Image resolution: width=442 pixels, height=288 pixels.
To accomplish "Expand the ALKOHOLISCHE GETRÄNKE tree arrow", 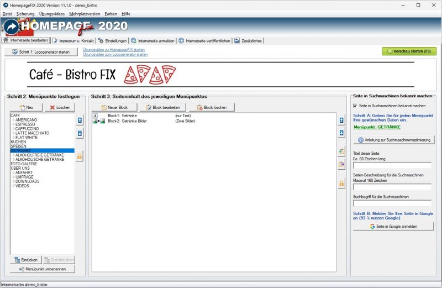I will 13,159.
